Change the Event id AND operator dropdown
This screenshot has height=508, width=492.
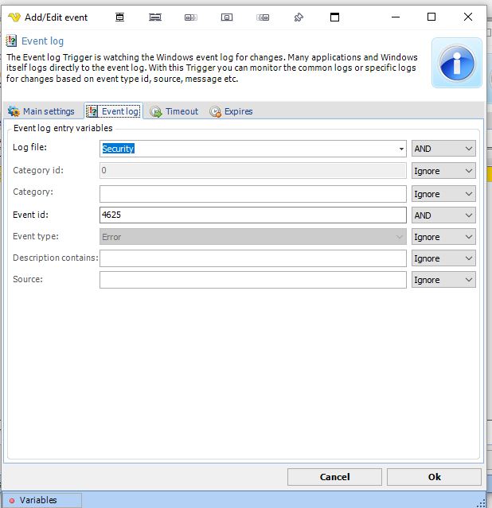pyautogui.click(x=443, y=215)
